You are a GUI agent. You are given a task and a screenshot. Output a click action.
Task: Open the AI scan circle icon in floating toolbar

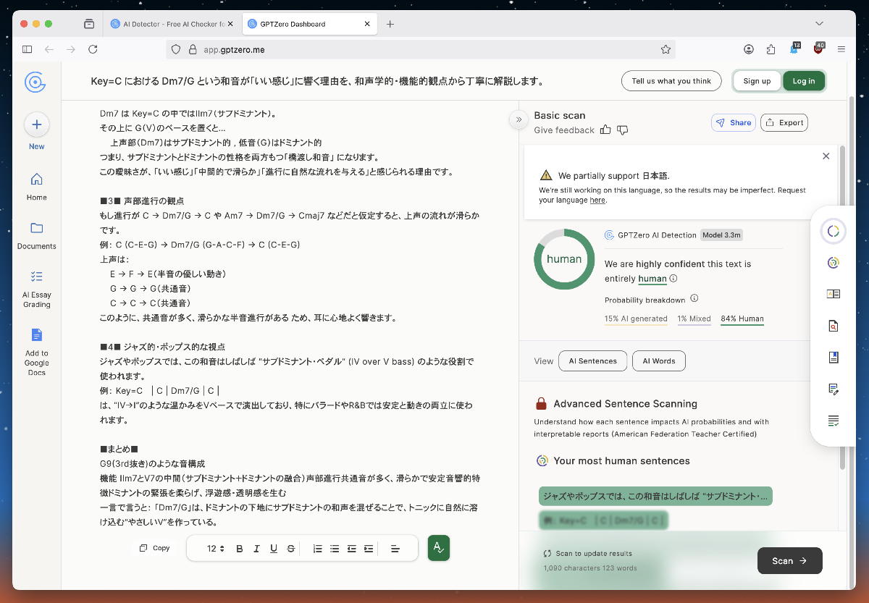(834, 231)
